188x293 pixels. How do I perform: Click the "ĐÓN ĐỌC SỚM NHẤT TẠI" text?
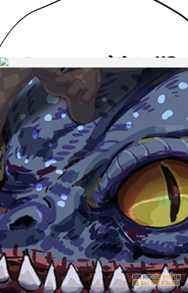(x=156, y=277)
